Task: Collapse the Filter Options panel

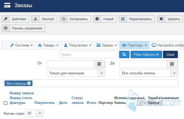Action: [146, 54]
